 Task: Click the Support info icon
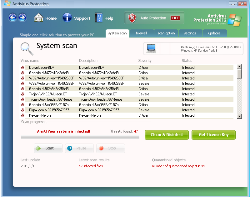pos(67,18)
